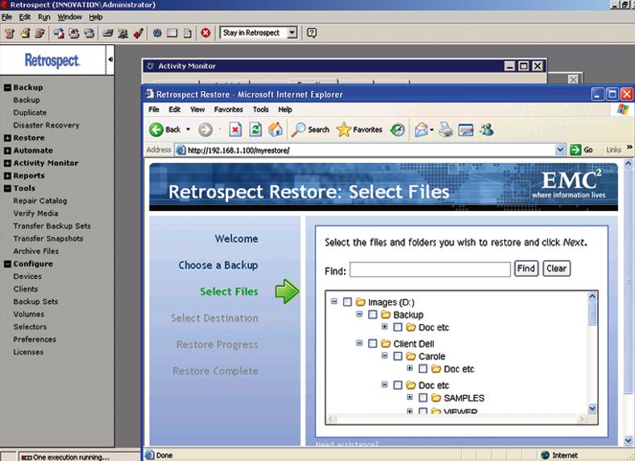Collapse the Retrospect sidebar with the arrow
The image size is (635, 461).
point(110,59)
